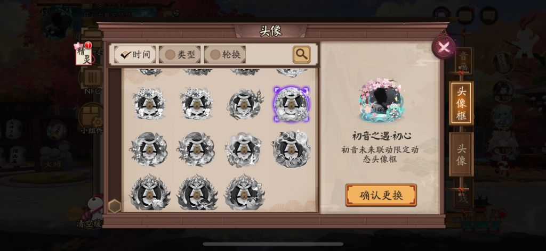Pick first flame-styled frame in bottom row
This screenshot has width=546, height=251.
pos(149,193)
